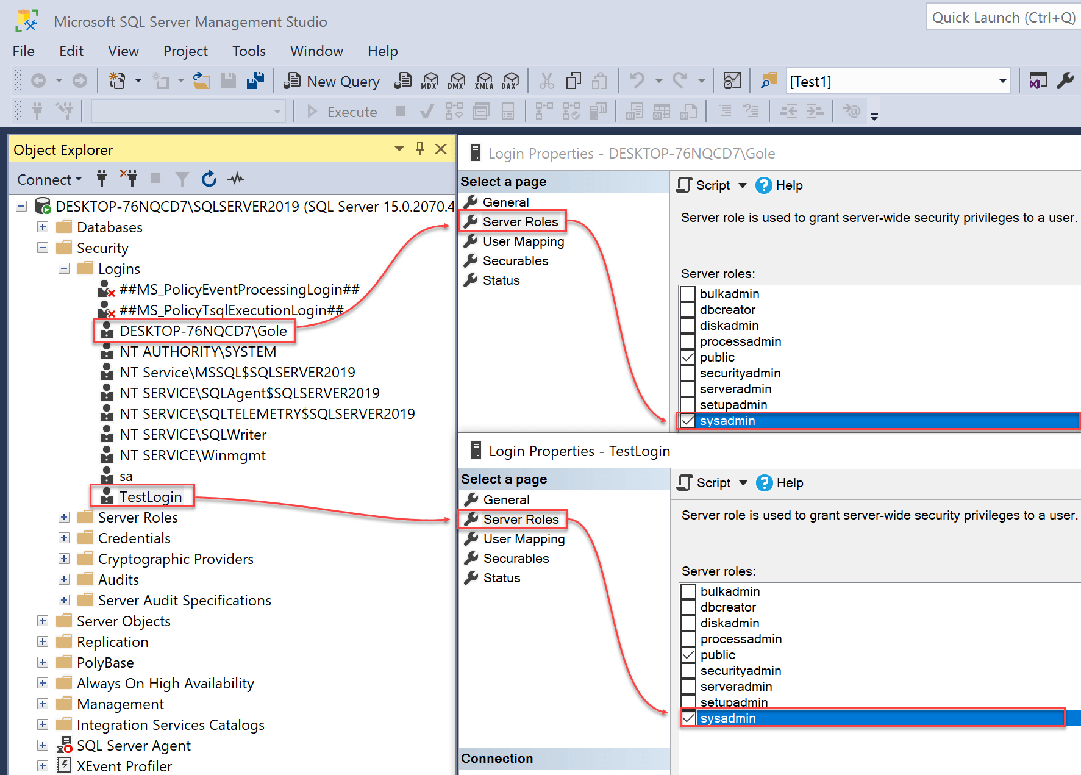Click Help in the TestLogin properties page
Image resolution: width=1081 pixels, height=775 pixels.
tap(790, 482)
